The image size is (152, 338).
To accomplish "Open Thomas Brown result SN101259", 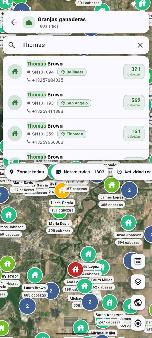I will pyautogui.click(x=76, y=134).
